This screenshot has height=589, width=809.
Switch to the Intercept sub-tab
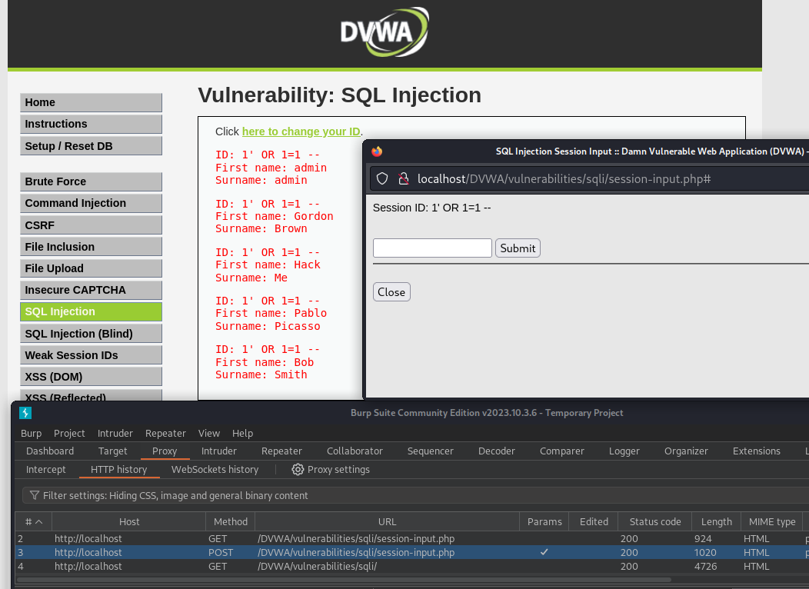click(46, 470)
